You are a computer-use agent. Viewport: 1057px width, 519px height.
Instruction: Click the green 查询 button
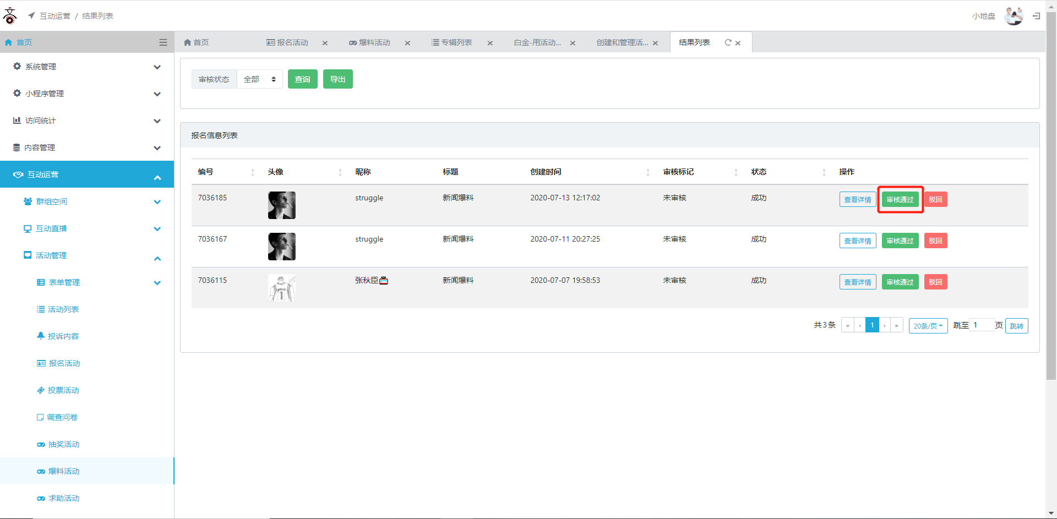(x=302, y=79)
